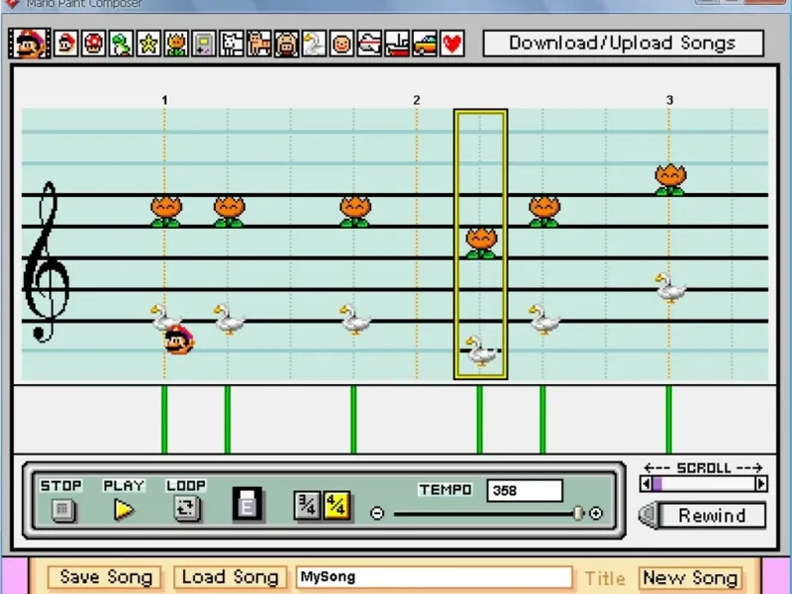Decrease tempo with the minus button
The image size is (792, 594).
377,513
